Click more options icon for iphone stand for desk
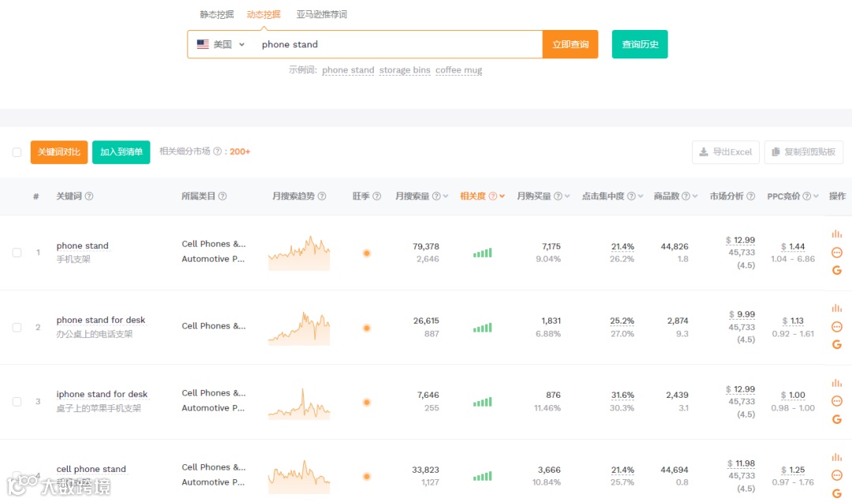Viewport: 852px width, 502px height. coord(837,402)
